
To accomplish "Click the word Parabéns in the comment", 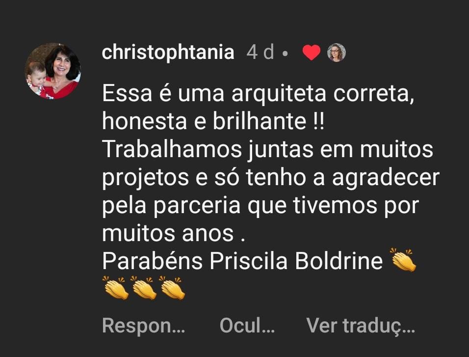I will 152,261.
